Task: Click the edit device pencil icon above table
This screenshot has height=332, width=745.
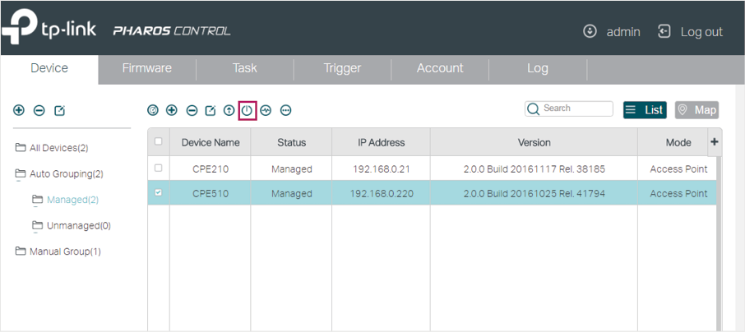Action: [x=210, y=111]
